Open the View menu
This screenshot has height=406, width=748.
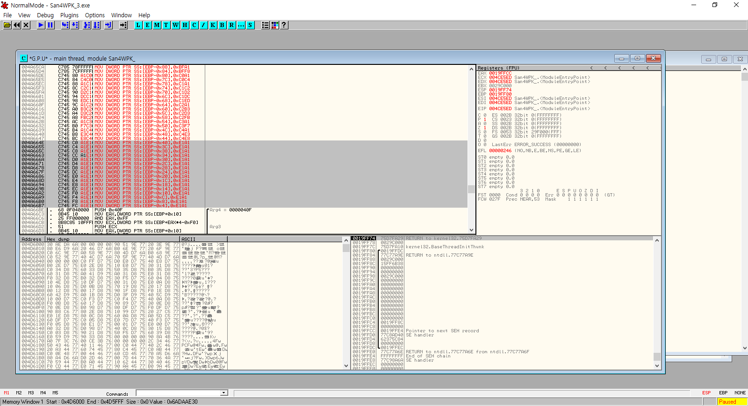(x=24, y=15)
